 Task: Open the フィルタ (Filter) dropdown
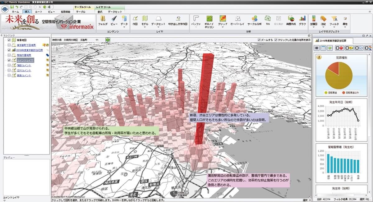pos(334,27)
